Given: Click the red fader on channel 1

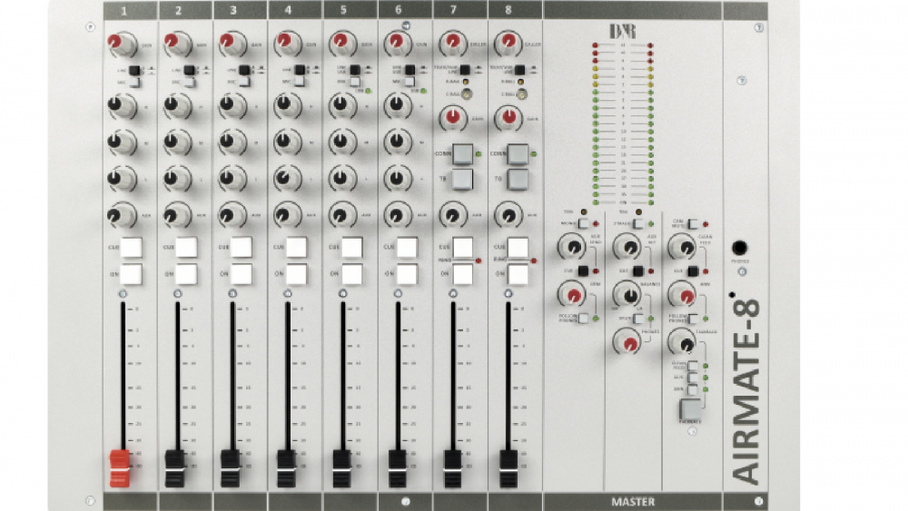Looking at the screenshot, I should coord(120,468).
